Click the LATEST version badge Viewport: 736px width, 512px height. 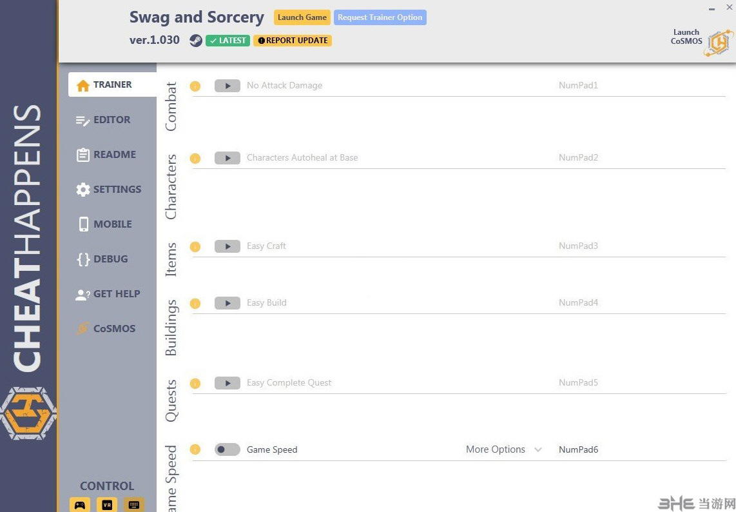[x=228, y=41]
